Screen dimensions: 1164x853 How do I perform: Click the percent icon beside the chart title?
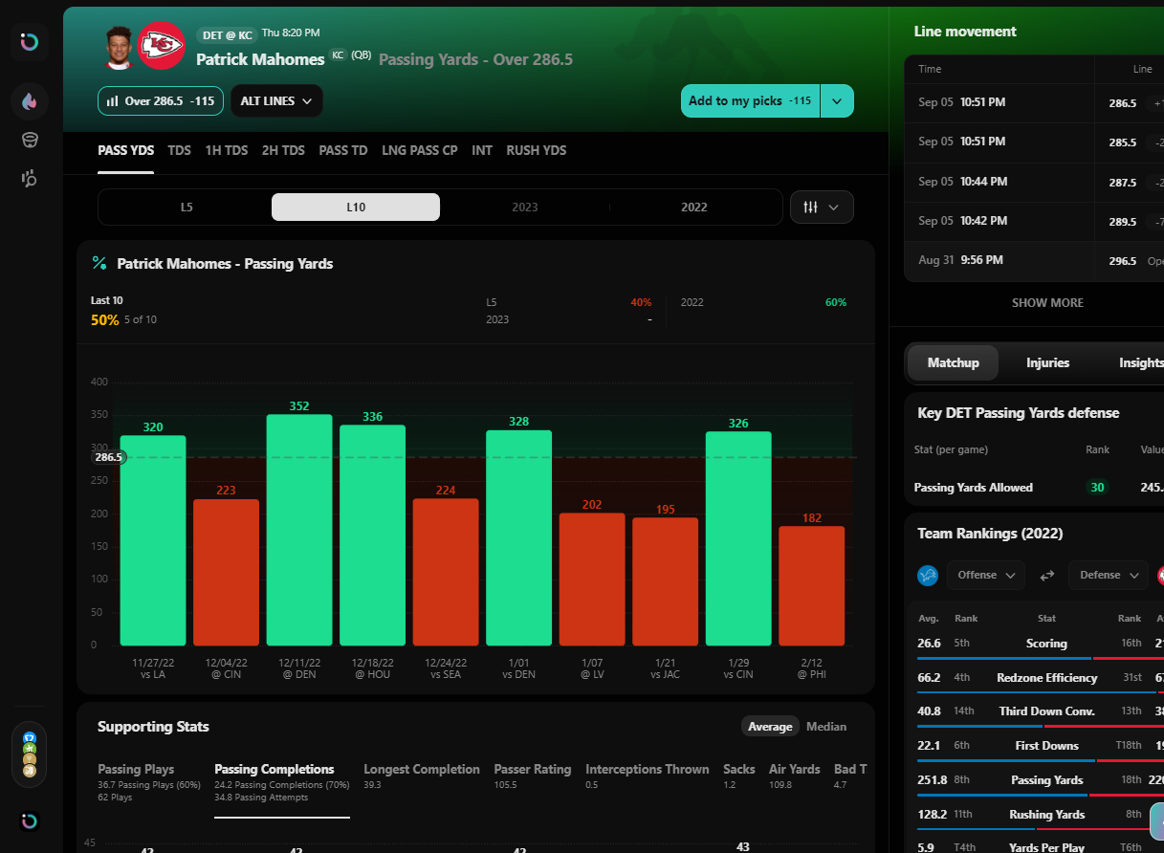pyautogui.click(x=99, y=263)
